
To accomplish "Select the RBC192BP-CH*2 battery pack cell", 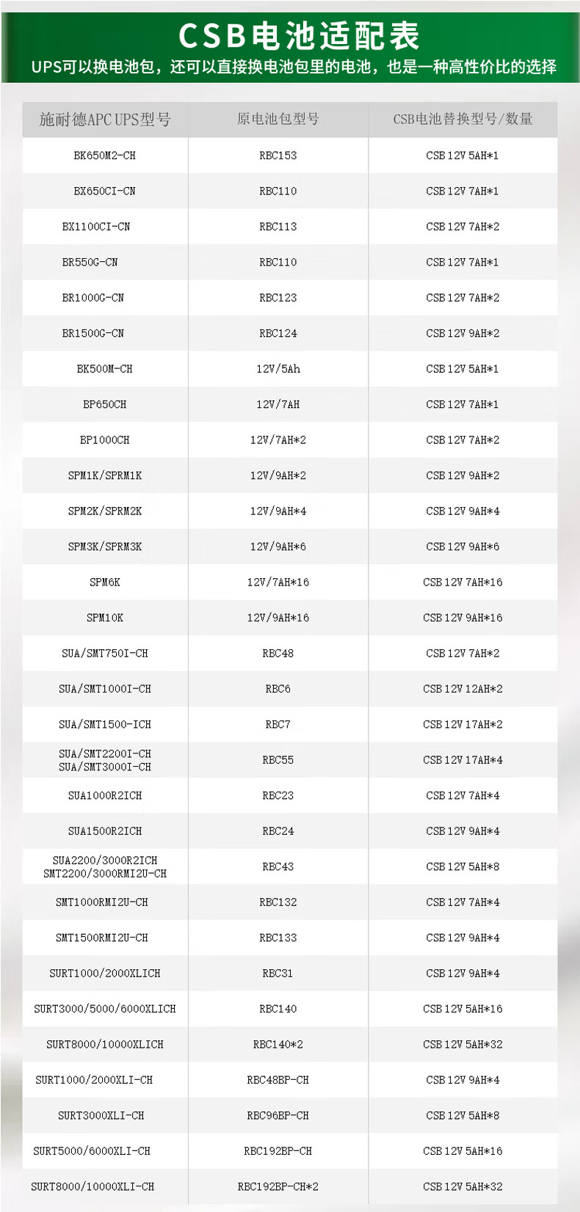I will (x=278, y=1186).
